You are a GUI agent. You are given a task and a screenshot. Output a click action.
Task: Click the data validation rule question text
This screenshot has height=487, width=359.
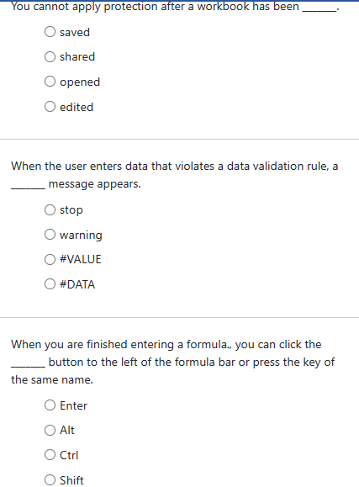[175, 175]
